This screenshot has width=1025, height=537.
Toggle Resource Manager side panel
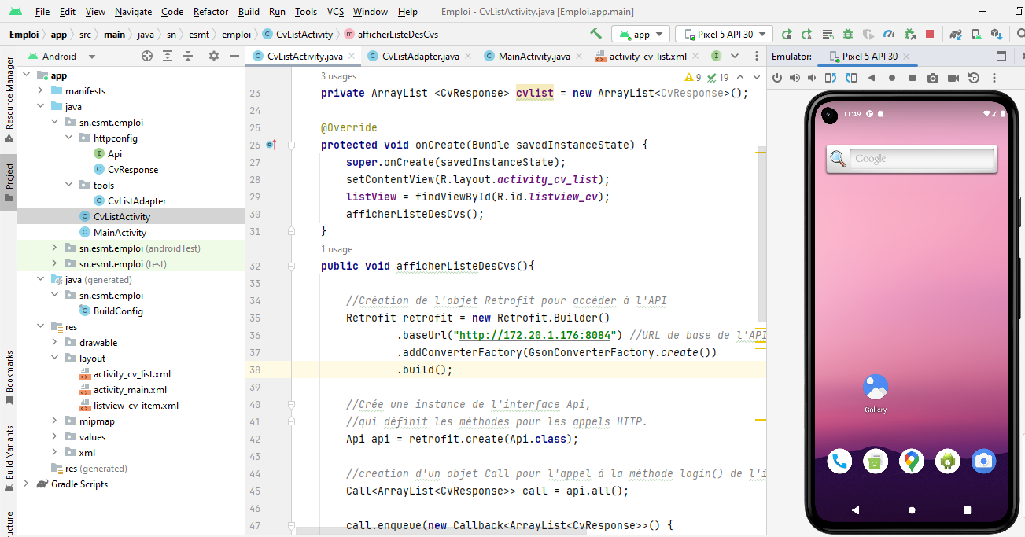pyautogui.click(x=9, y=99)
